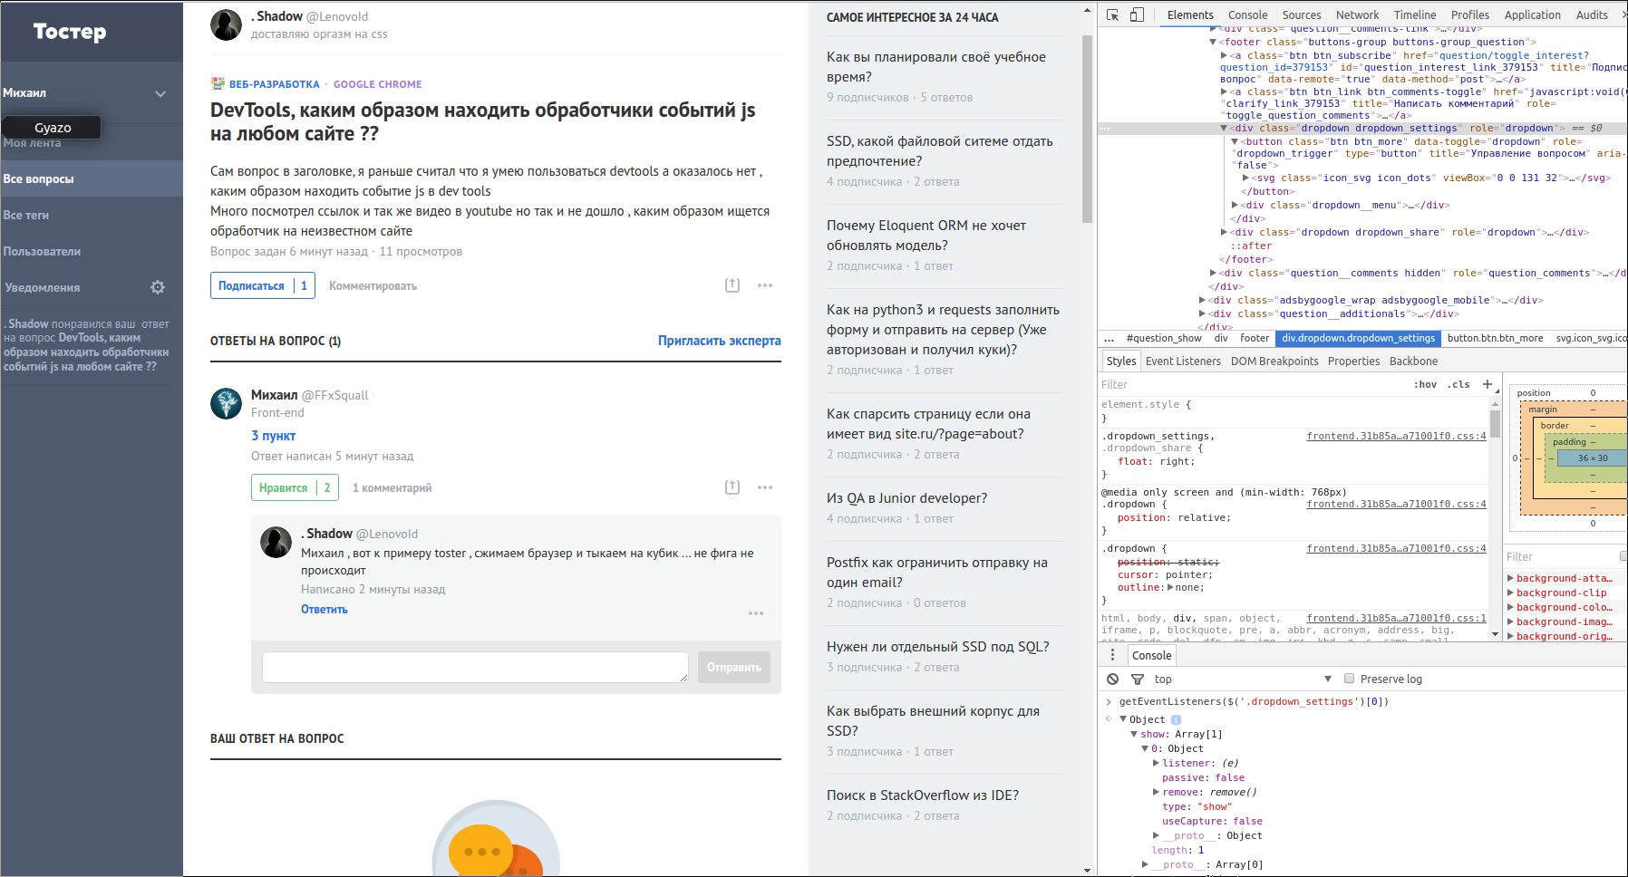Expand background-clip computed property

coord(1510,593)
